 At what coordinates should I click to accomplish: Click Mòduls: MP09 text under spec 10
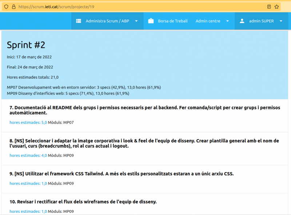[x=61, y=211]
